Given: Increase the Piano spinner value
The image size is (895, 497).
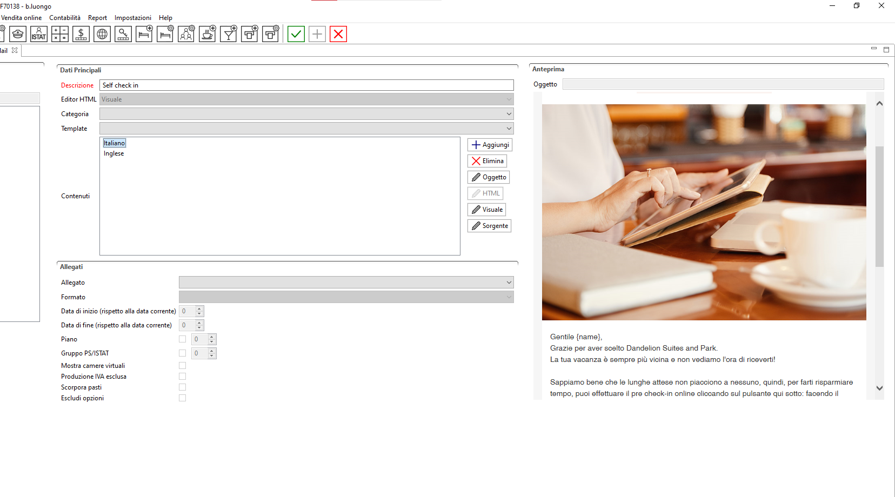Looking at the screenshot, I should pyautogui.click(x=212, y=337).
